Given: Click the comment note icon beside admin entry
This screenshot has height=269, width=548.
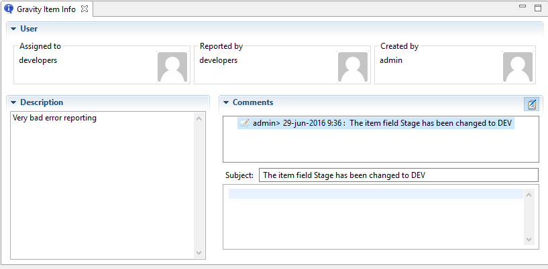Looking at the screenshot, I should (x=245, y=123).
